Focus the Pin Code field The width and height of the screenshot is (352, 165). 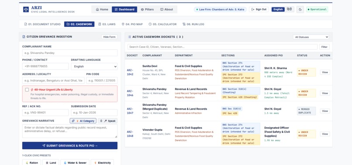coord(102,81)
